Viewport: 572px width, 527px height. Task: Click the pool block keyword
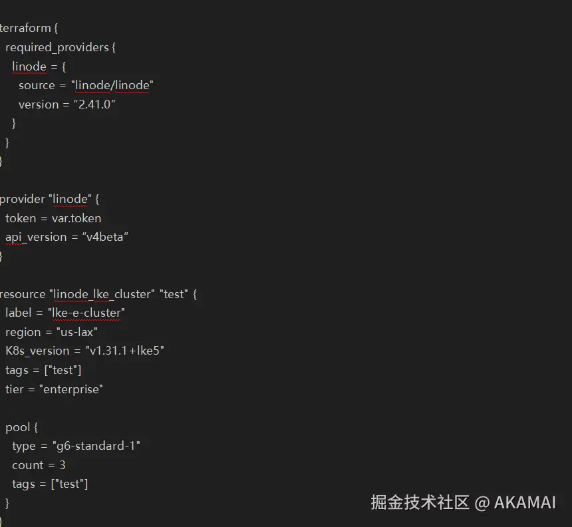pyautogui.click(x=17, y=427)
